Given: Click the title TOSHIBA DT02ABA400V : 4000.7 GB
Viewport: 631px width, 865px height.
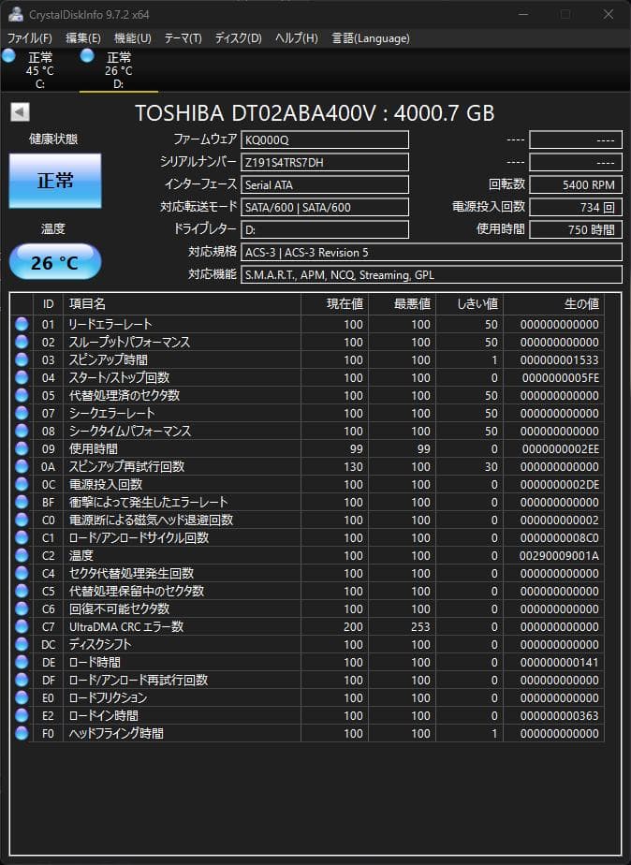Looking at the screenshot, I should click(315, 113).
